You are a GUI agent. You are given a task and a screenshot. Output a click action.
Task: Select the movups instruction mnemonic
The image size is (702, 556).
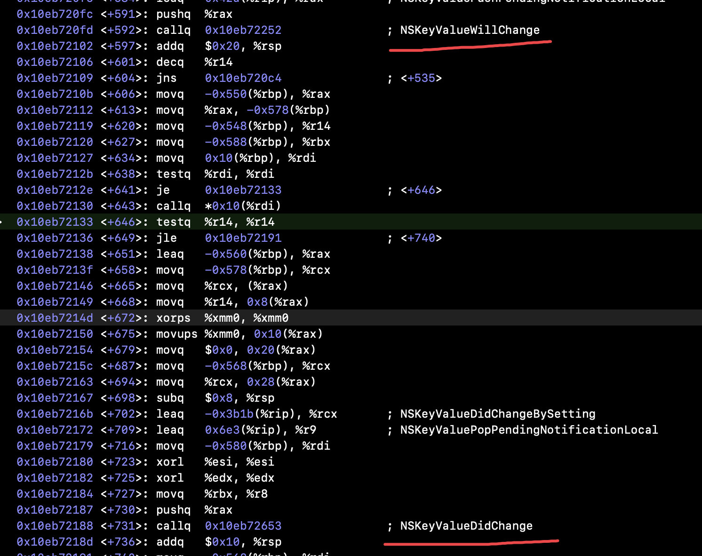[176, 334]
